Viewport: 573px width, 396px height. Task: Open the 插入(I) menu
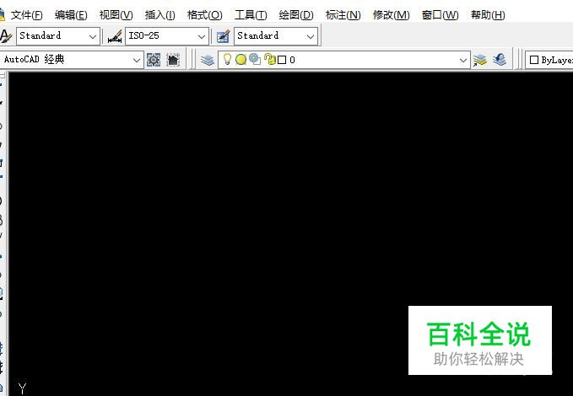pyautogui.click(x=159, y=15)
